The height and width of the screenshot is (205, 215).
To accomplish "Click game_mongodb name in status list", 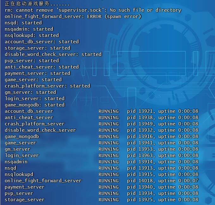I will (22, 136).
